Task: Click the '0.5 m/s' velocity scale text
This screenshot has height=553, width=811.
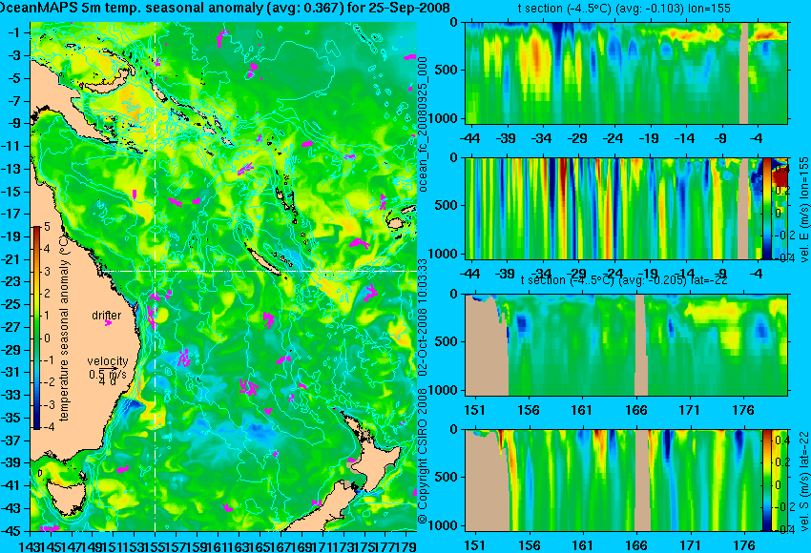Action: [x=108, y=374]
